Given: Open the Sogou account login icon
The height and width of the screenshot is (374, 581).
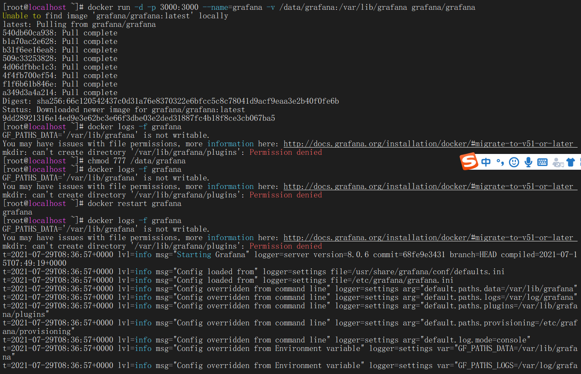Looking at the screenshot, I should (x=558, y=162).
